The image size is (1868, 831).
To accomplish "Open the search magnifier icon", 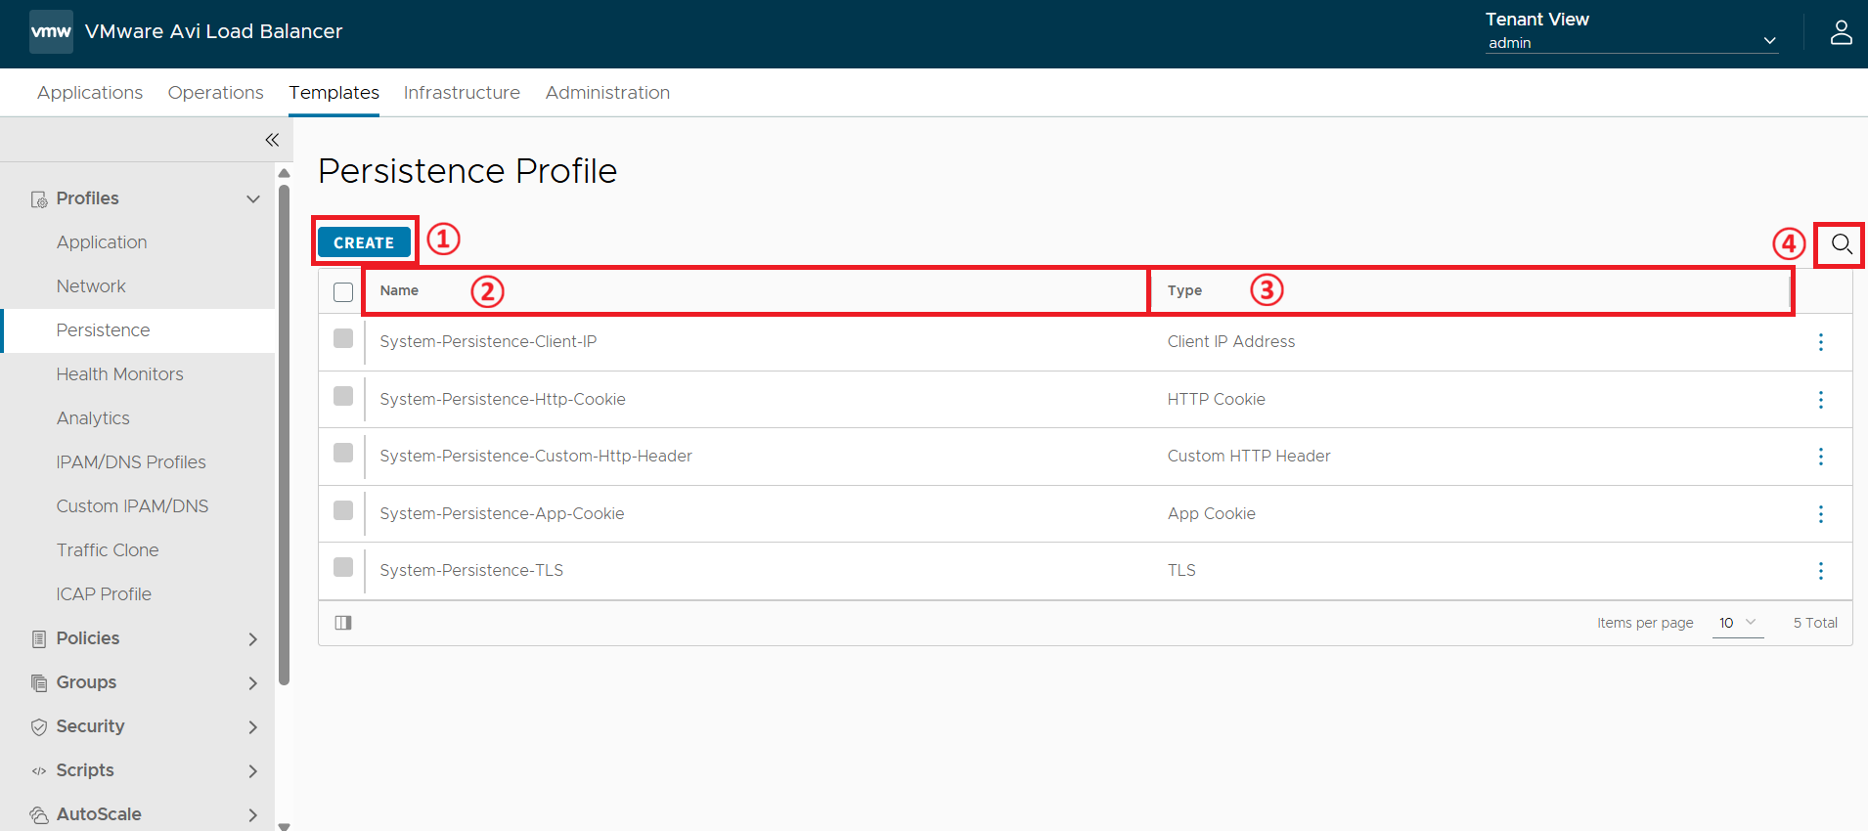I will pos(1841,244).
